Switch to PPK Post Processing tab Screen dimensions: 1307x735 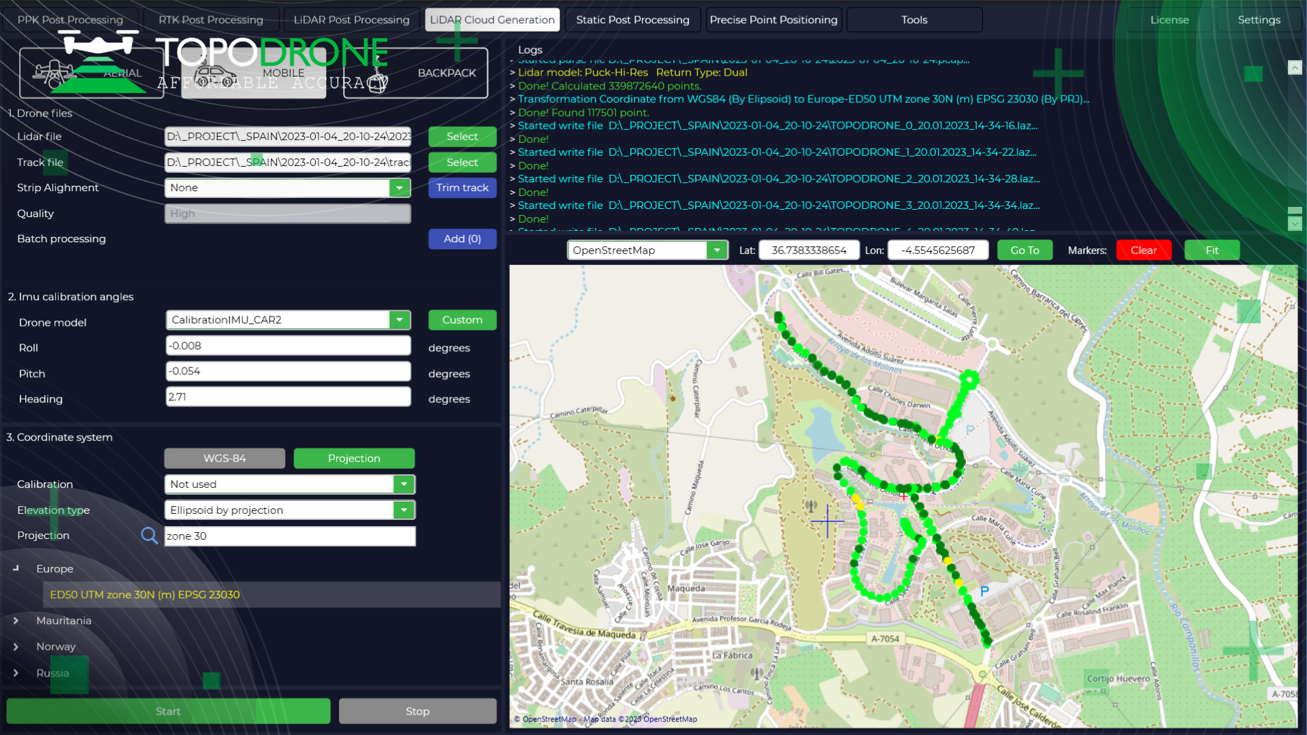70,20
